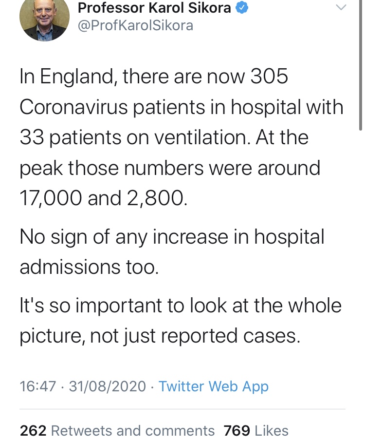Screen dimensions: 365x442
Task: Click the 262 retweet count number
Action: click(x=33, y=431)
